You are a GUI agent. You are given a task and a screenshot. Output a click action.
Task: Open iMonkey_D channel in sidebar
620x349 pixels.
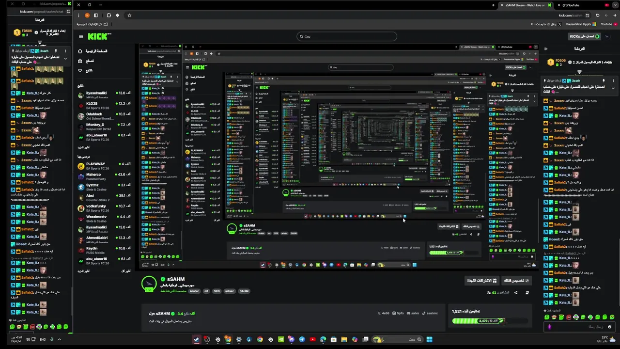tap(104, 127)
